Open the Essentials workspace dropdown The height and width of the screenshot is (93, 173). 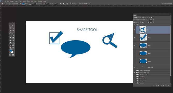167,4
